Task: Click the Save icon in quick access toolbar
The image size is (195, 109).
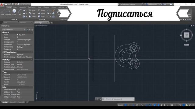Action: (x=12, y=4)
